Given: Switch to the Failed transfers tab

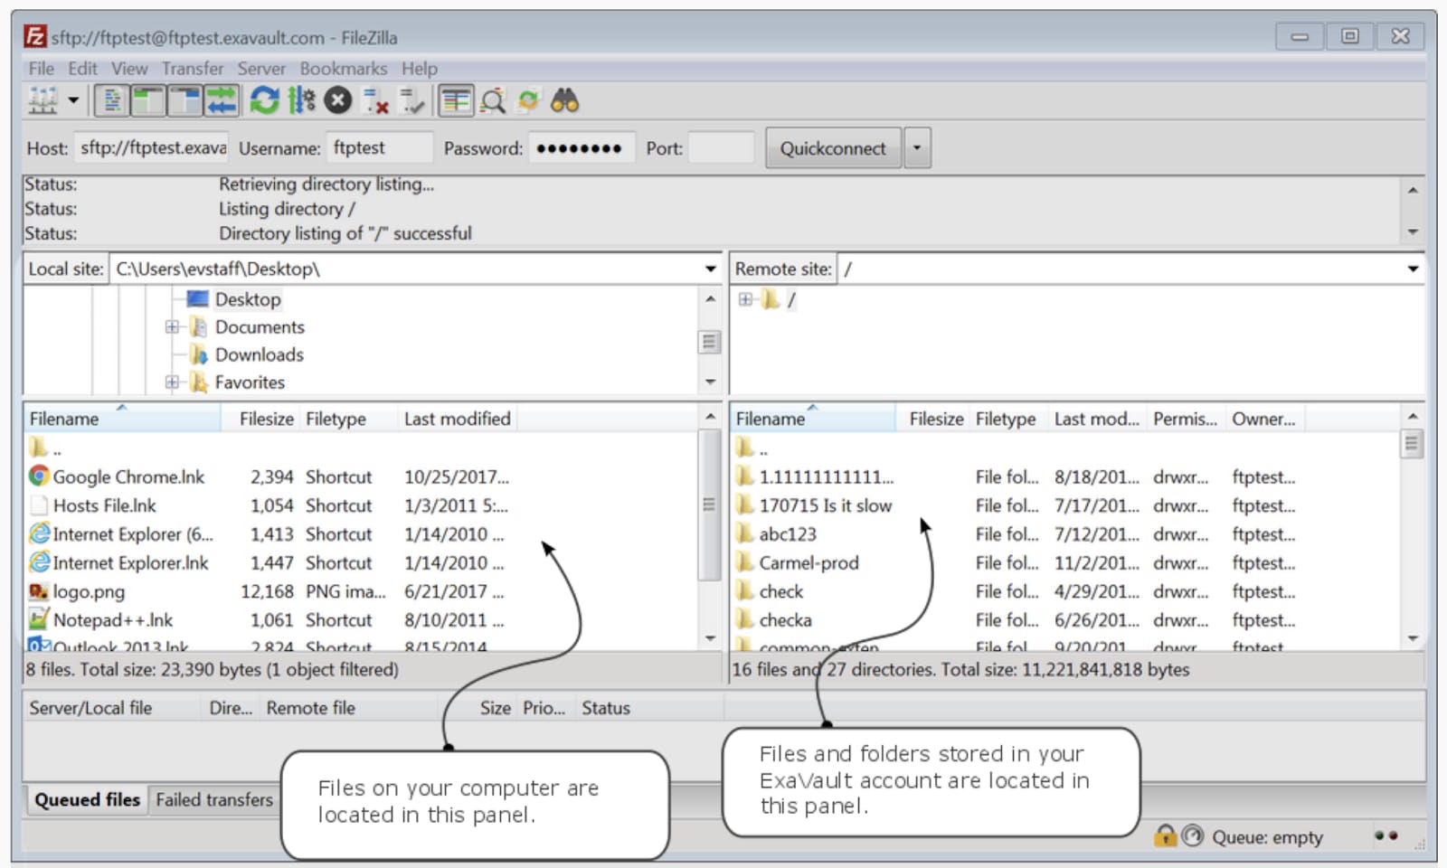Looking at the screenshot, I should coord(213,799).
